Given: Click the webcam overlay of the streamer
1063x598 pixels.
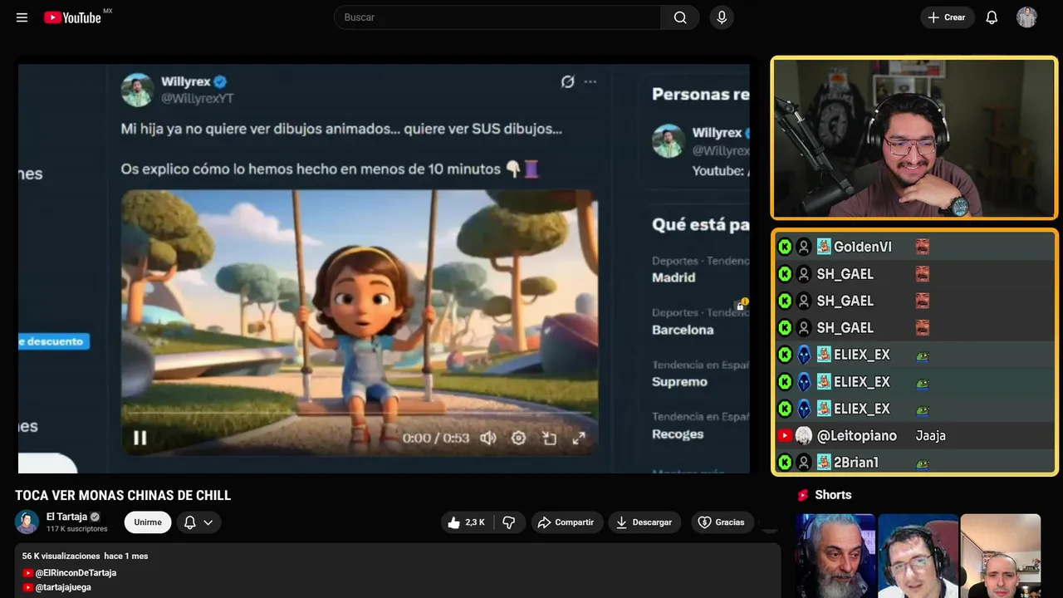Looking at the screenshot, I should point(914,138).
